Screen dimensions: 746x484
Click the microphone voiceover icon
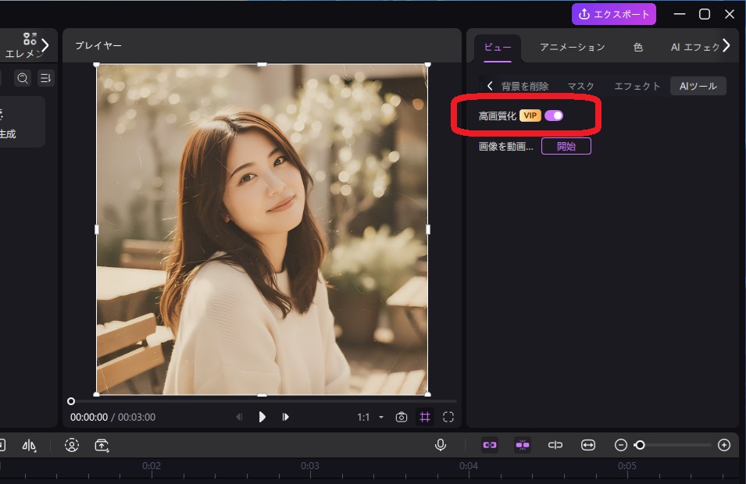[441, 445]
